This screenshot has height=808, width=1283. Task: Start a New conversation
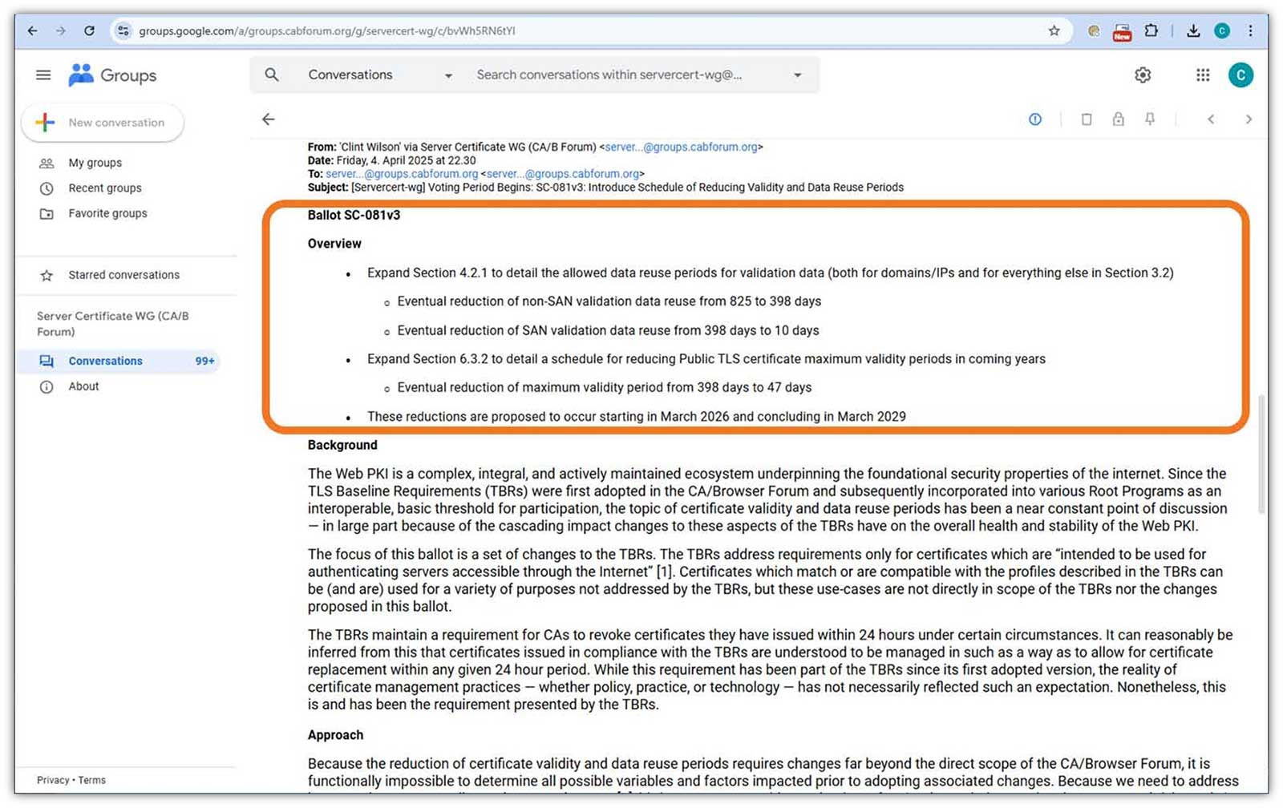102,122
